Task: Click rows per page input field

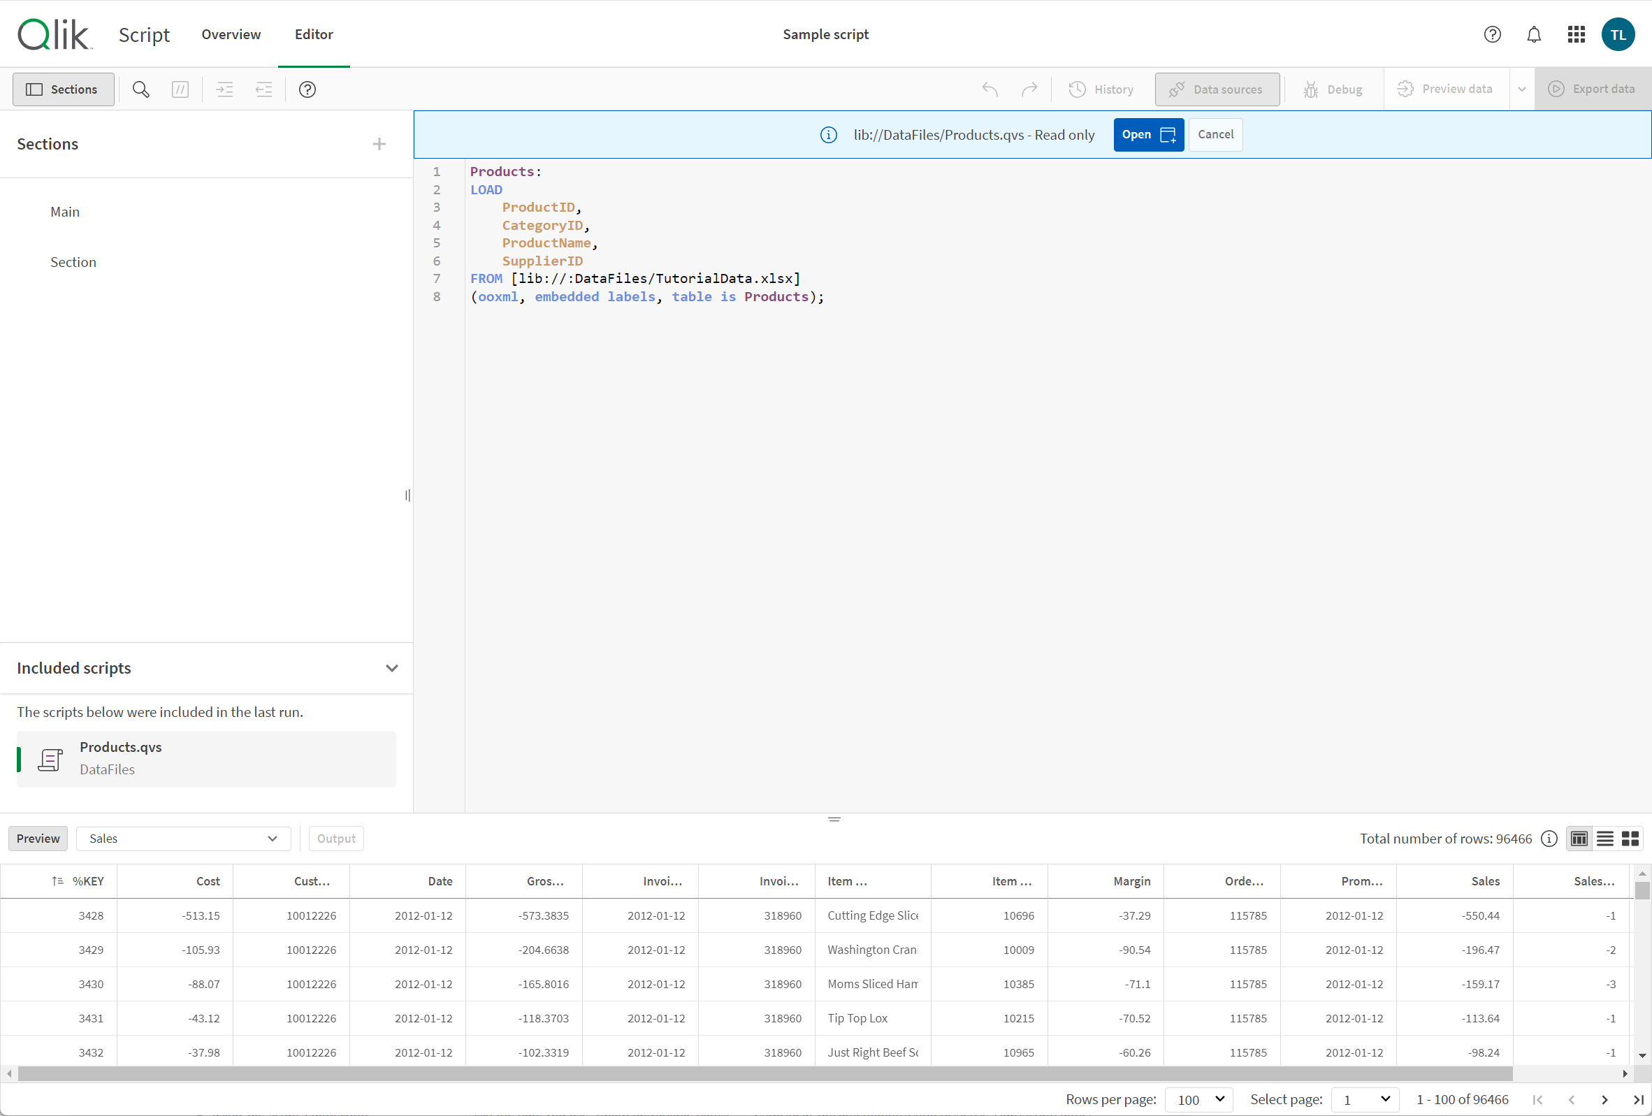Action: [1199, 1099]
